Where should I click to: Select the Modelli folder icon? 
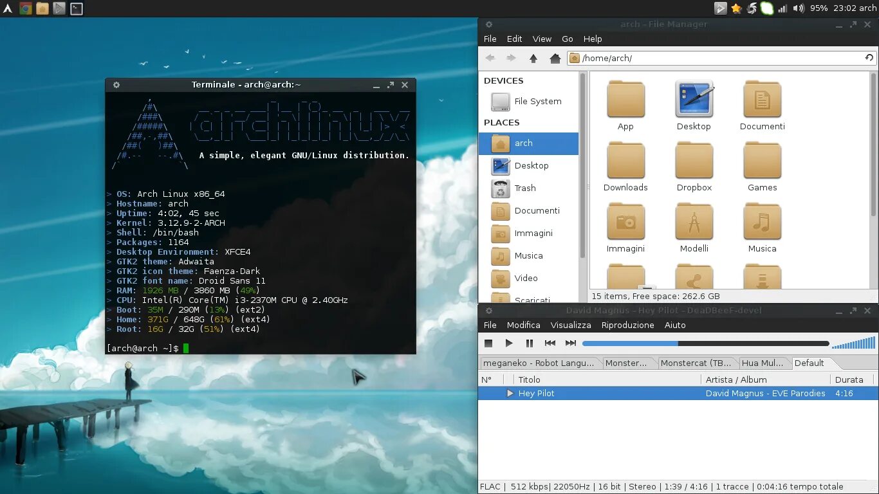pos(694,228)
